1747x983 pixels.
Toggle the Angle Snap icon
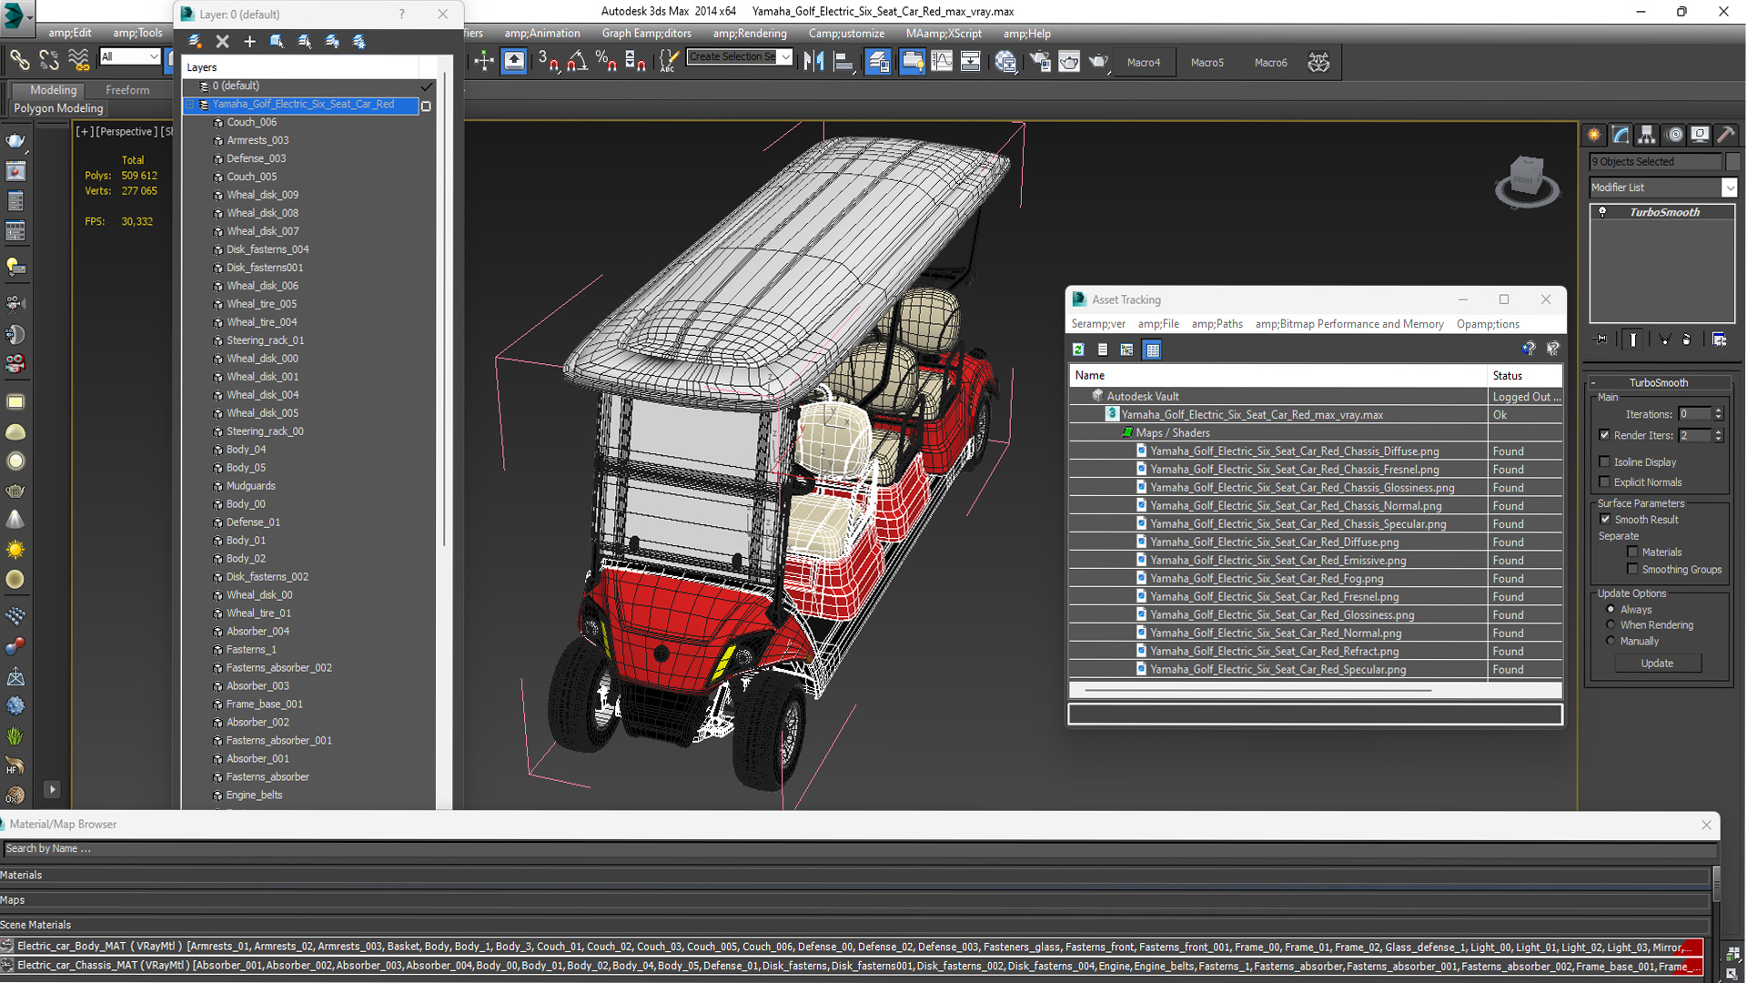pos(577,61)
